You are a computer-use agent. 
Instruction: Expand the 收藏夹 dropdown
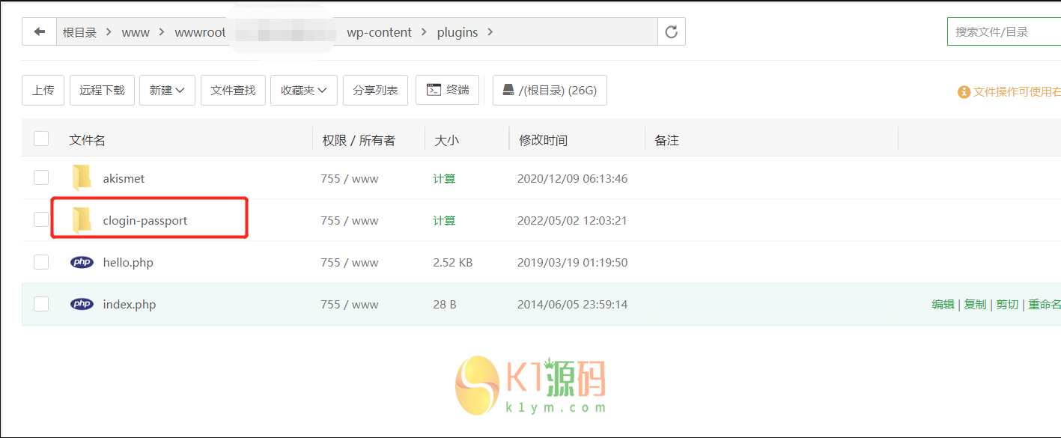tap(304, 90)
